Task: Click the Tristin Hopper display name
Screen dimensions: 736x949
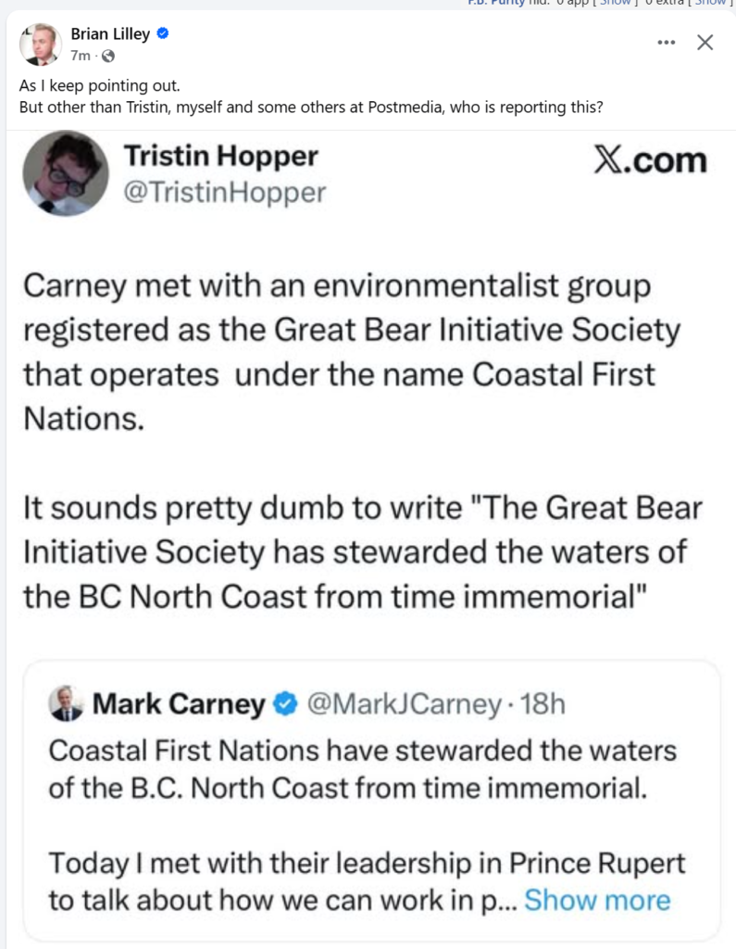Action: [x=220, y=156]
